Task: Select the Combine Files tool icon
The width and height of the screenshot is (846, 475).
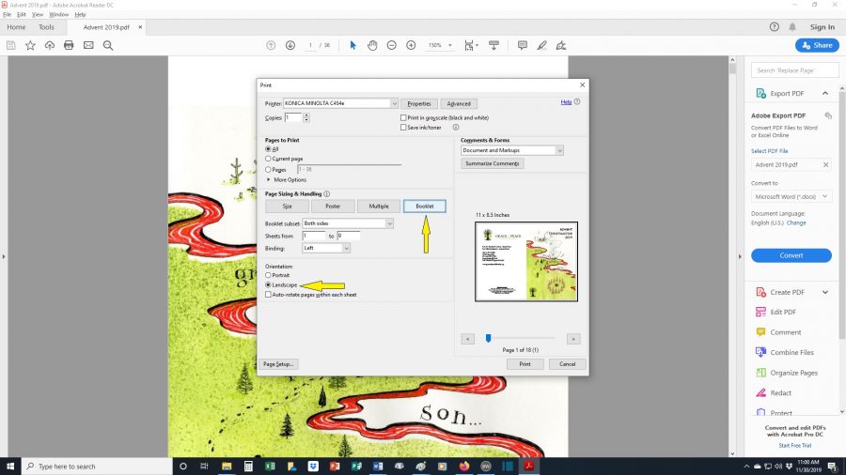Action: [x=761, y=353]
